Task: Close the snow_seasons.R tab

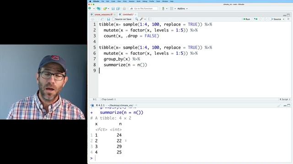Action: tap(114, 15)
